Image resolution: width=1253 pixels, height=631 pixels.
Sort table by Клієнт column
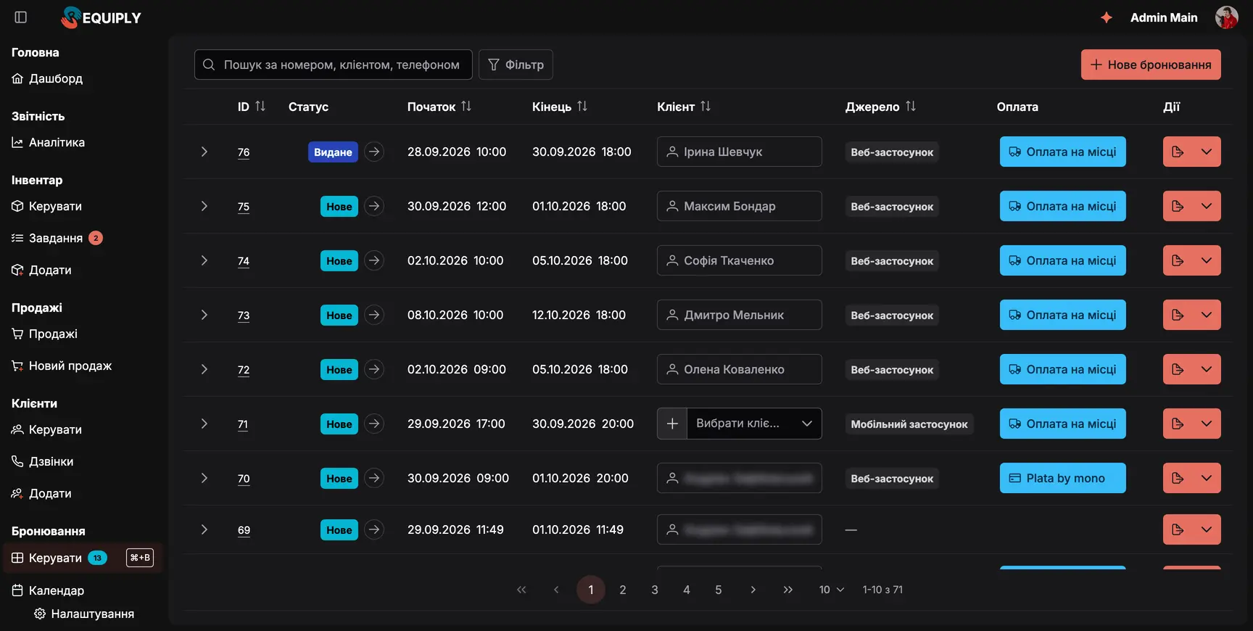(x=706, y=107)
